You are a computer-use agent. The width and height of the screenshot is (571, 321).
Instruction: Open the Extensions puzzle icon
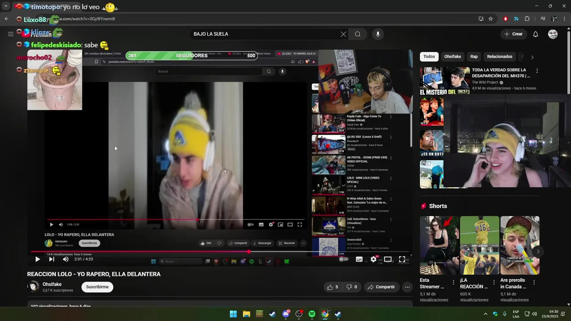[527, 19]
